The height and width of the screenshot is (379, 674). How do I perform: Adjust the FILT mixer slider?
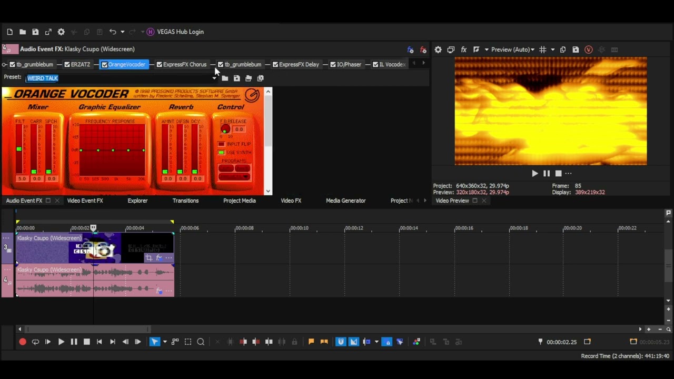click(x=19, y=149)
